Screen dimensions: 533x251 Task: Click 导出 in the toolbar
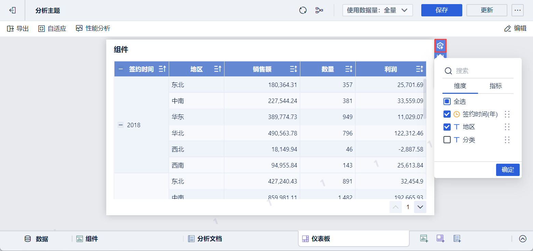point(18,28)
